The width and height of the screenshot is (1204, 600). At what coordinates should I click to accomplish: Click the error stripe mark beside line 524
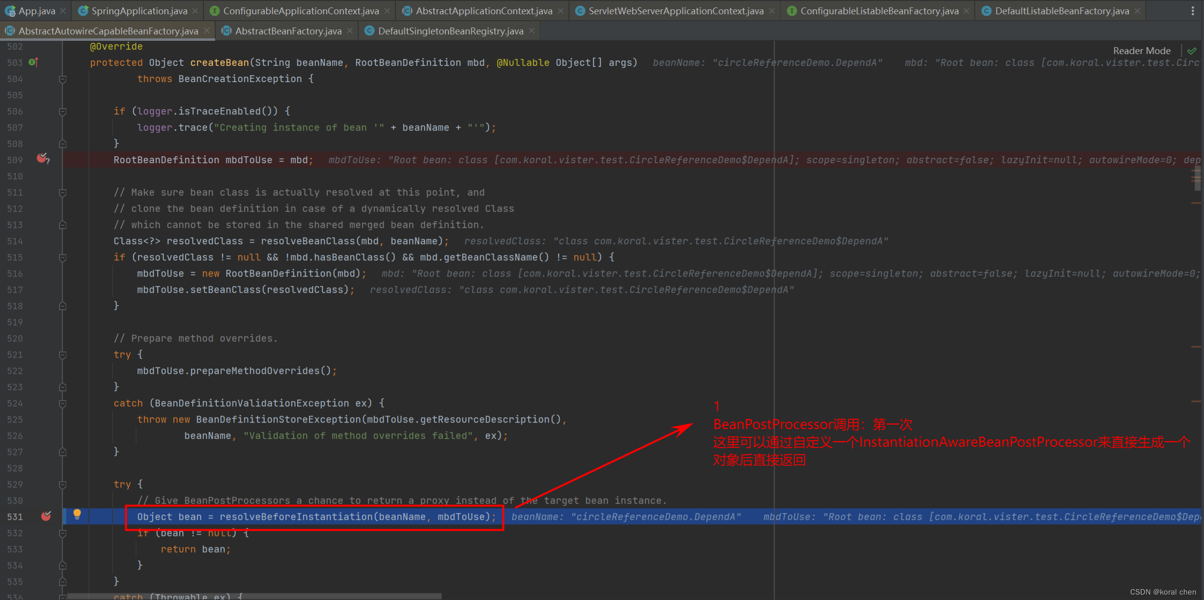click(1196, 401)
